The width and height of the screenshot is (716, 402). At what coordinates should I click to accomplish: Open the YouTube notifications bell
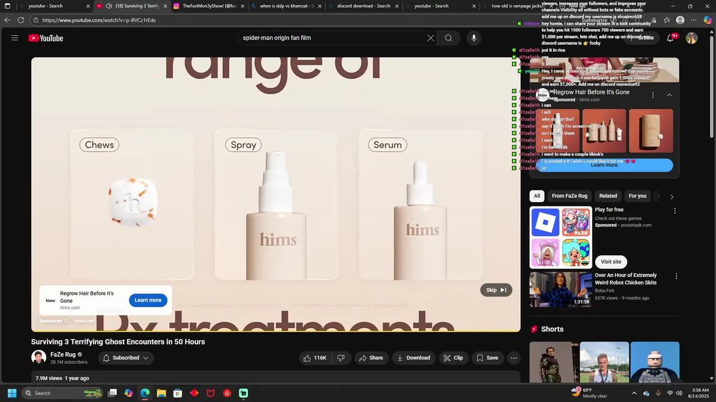coord(670,38)
